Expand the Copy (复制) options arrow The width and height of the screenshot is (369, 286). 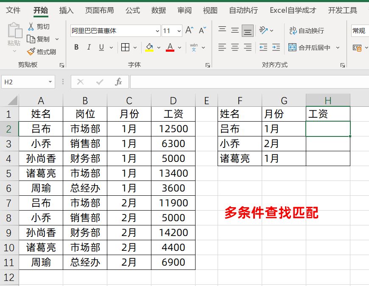point(57,39)
